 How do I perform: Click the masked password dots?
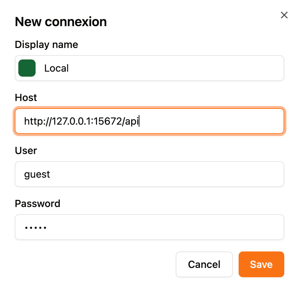click(36, 227)
